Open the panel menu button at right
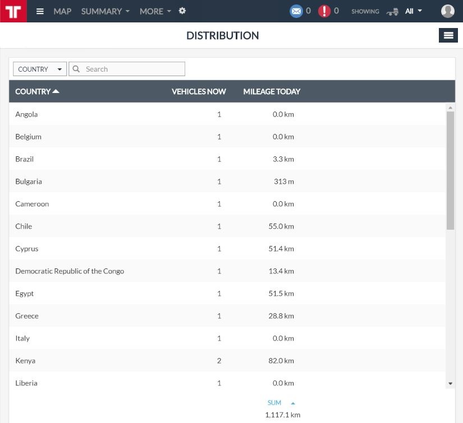This screenshot has width=463, height=423. coord(448,35)
